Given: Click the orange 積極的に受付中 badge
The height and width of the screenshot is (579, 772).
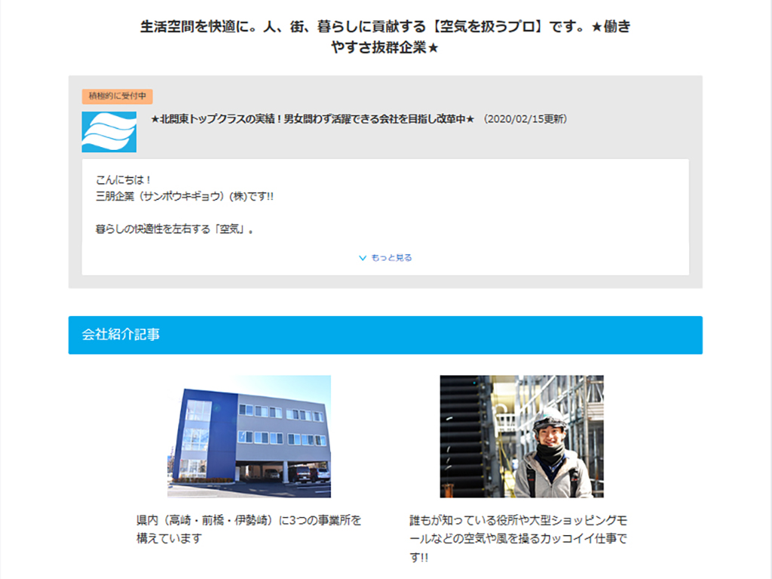Looking at the screenshot, I should (117, 96).
